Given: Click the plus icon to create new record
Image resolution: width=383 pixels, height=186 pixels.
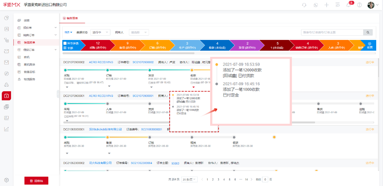Looking at the screenshot, I should 326,5.
